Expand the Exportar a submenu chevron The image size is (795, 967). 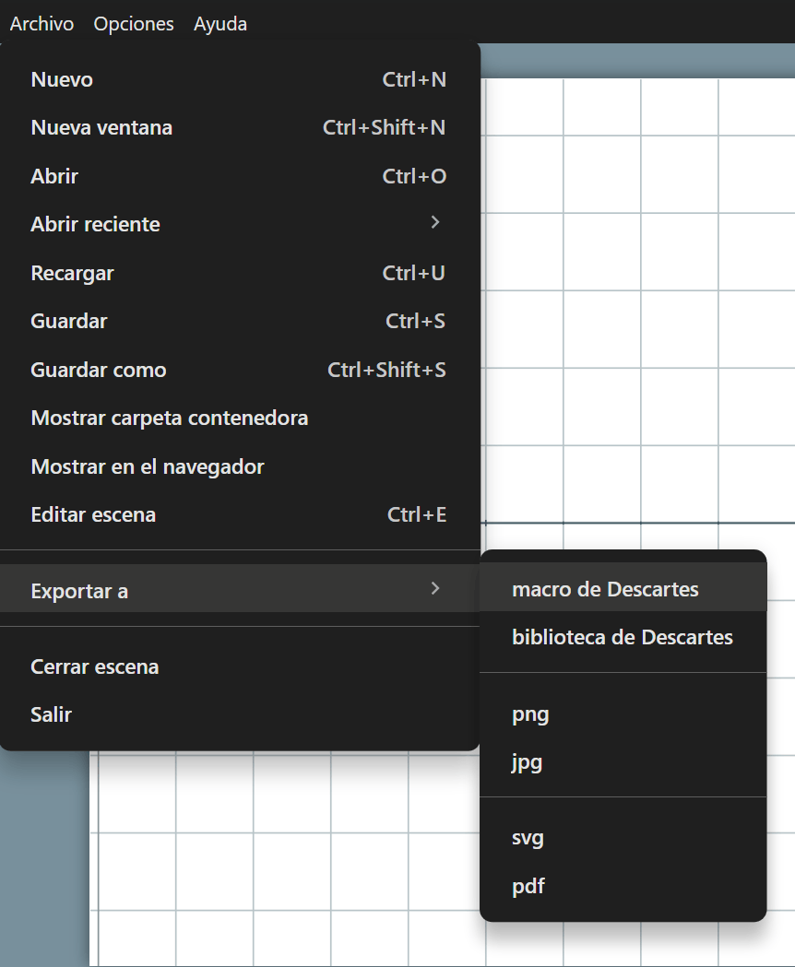(435, 589)
